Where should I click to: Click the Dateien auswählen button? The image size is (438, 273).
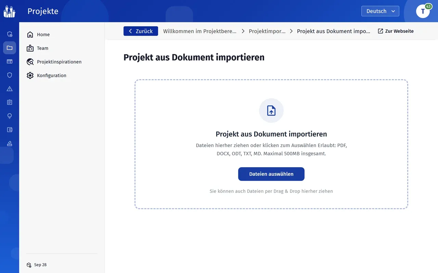click(x=271, y=174)
